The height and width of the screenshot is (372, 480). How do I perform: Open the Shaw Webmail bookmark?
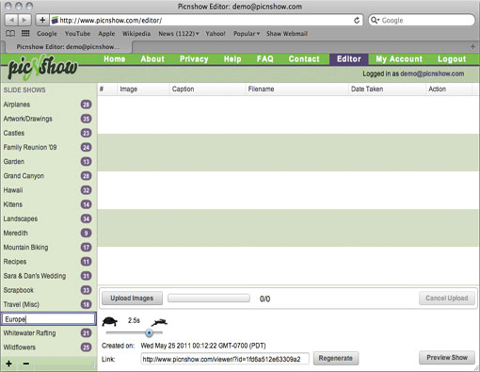287,34
